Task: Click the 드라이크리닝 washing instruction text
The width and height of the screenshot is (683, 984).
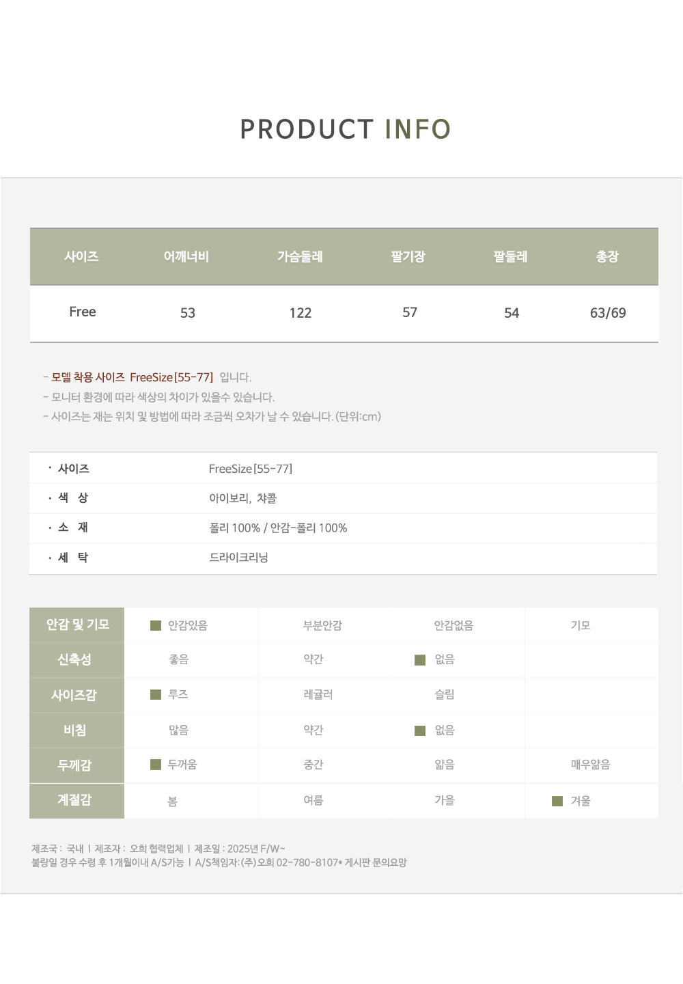Action: coord(238,558)
